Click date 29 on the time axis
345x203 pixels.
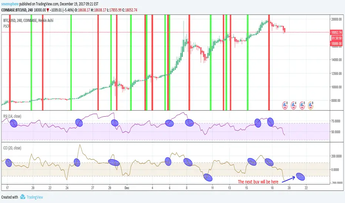pyautogui.click(x=110, y=188)
